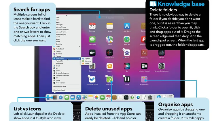216x121 pixels.
Task: Open Maps icon in the Launchpad grid
Action: (x=109, y=39)
